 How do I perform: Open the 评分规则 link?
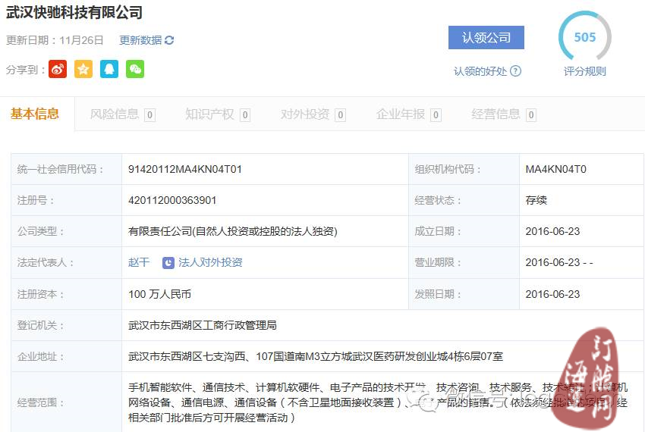pos(584,71)
